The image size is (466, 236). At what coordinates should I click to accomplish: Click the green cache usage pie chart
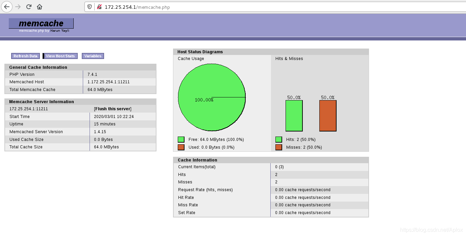point(212,97)
